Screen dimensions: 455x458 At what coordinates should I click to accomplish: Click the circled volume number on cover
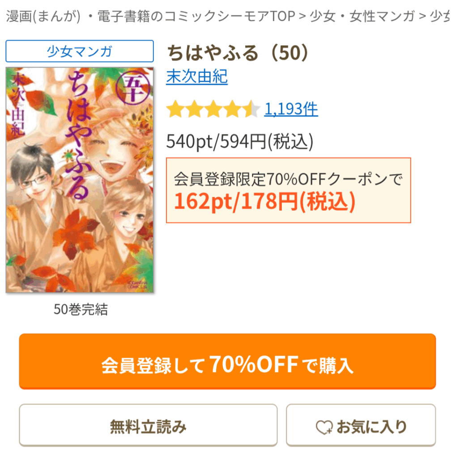[x=133, y=88]
